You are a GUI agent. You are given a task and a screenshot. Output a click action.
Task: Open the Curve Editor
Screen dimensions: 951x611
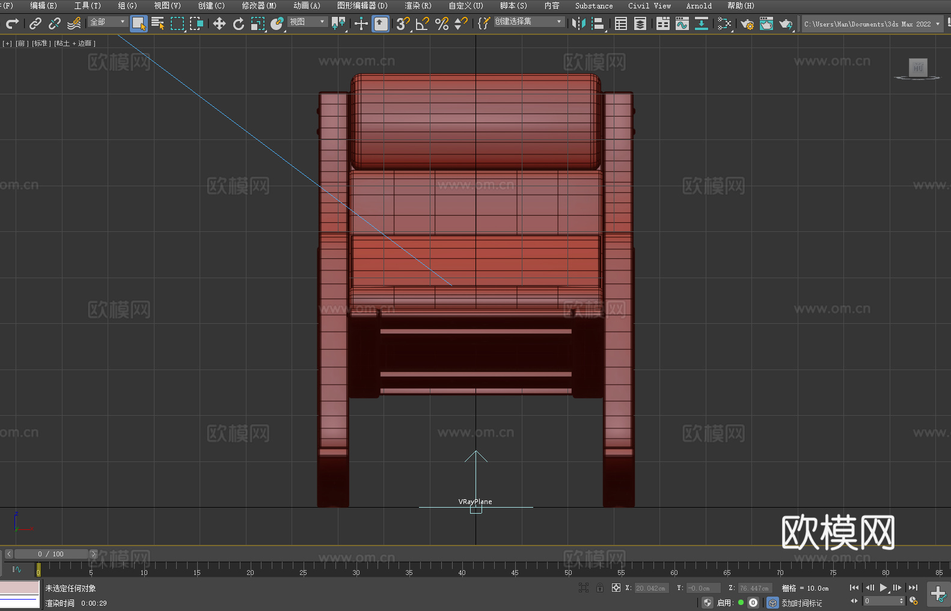click(682, 23)
